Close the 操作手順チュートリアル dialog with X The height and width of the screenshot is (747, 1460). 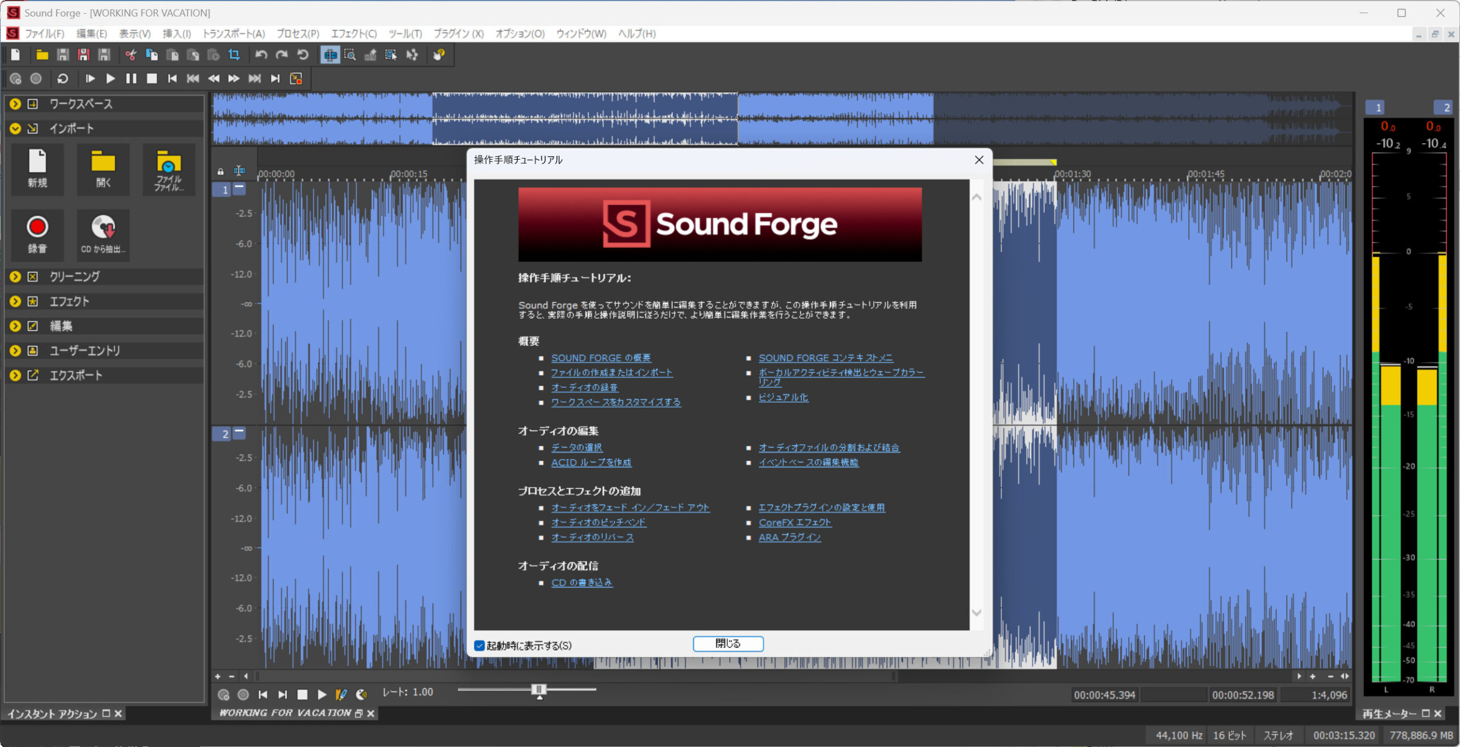[979, 160]
